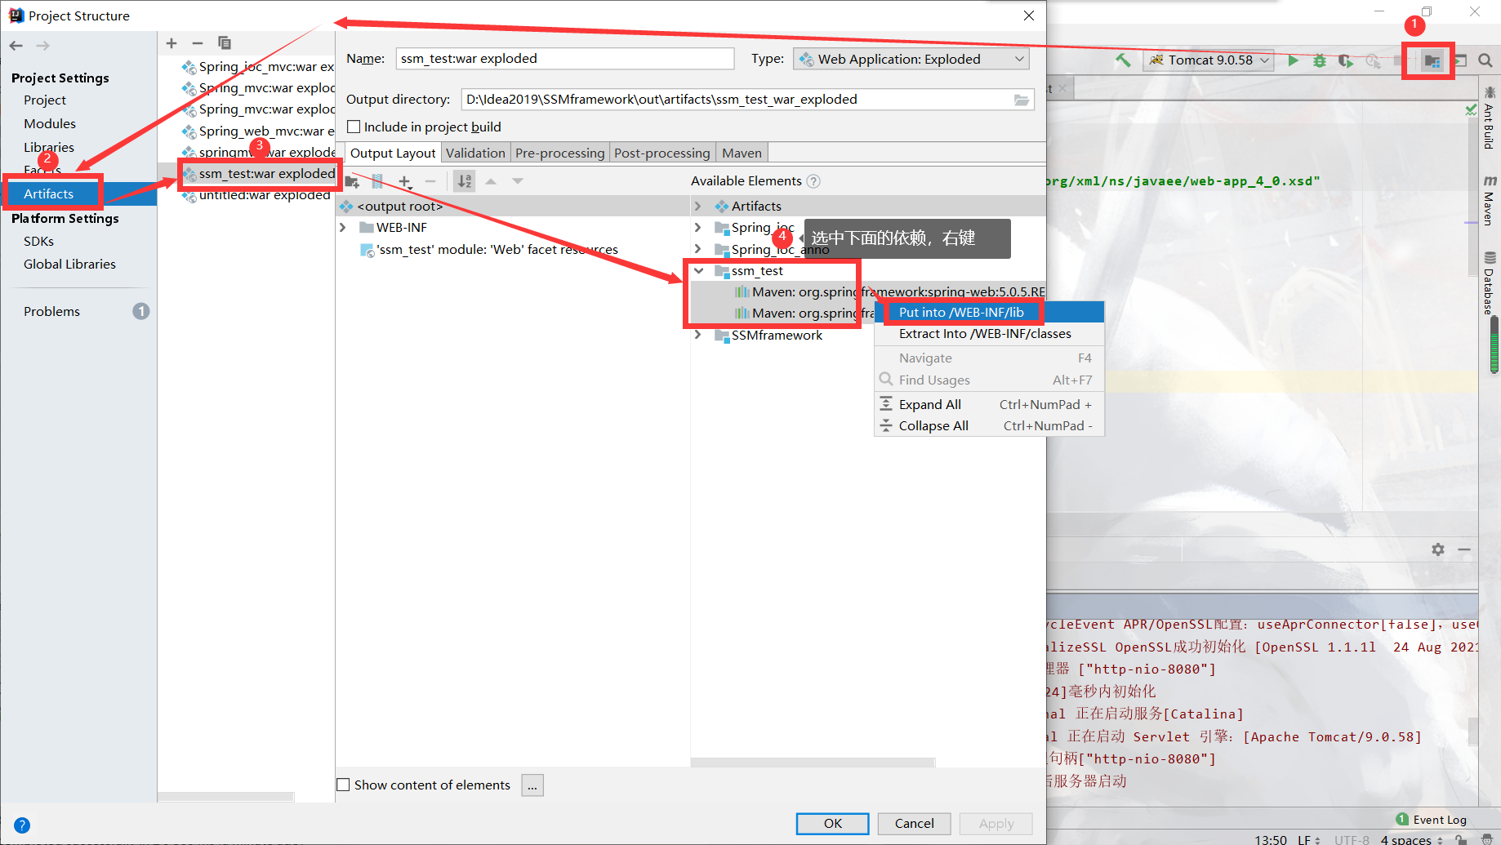Open Artifacts in Project Settings
The width and height of the screenshot is (1501, 845).
pyautogui.click(x=78, y=193)
